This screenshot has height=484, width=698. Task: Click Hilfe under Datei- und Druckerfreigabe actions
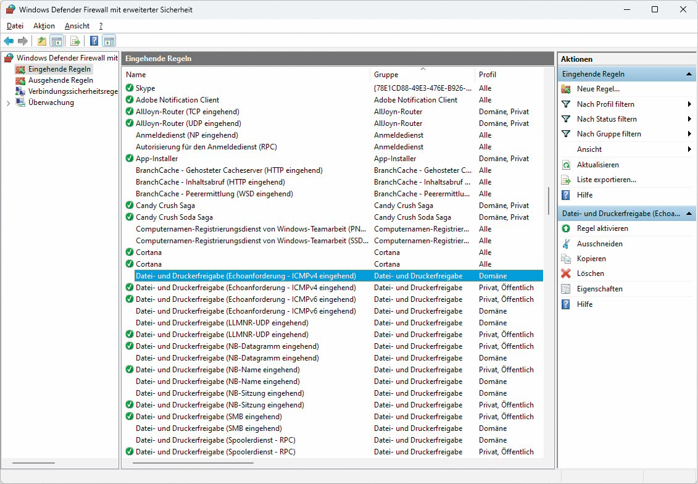click(x=584, y=304)
